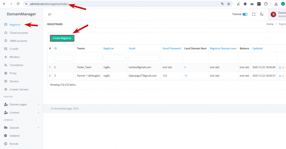
Task: Click the browser address bar URL
Action: (x=49, y=4)
